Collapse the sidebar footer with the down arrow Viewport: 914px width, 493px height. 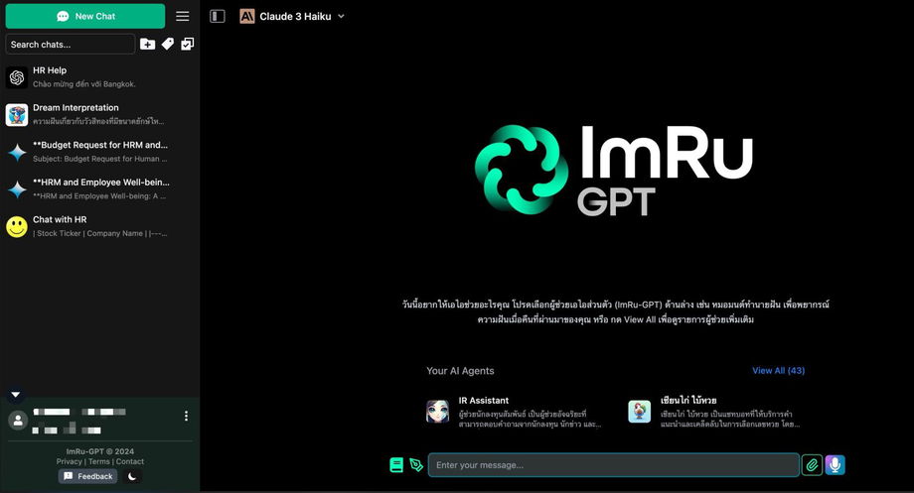16,395
